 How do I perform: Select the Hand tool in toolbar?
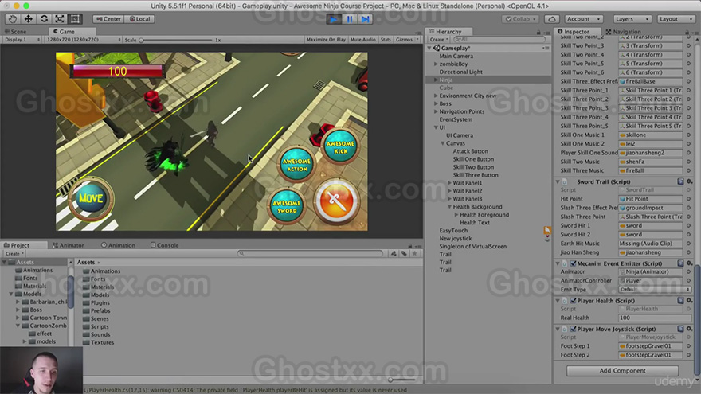pyautogui.click(x=13, y=19)
